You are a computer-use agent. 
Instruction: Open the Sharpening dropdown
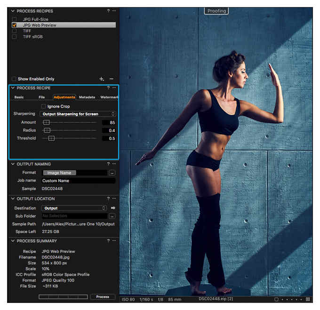(x=78, y=114)
